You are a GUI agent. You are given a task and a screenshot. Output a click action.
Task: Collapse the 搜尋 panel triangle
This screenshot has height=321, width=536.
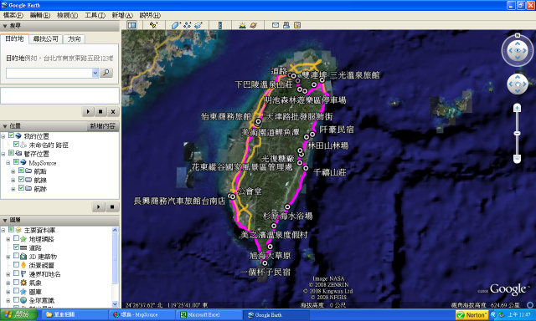point(5,26)
